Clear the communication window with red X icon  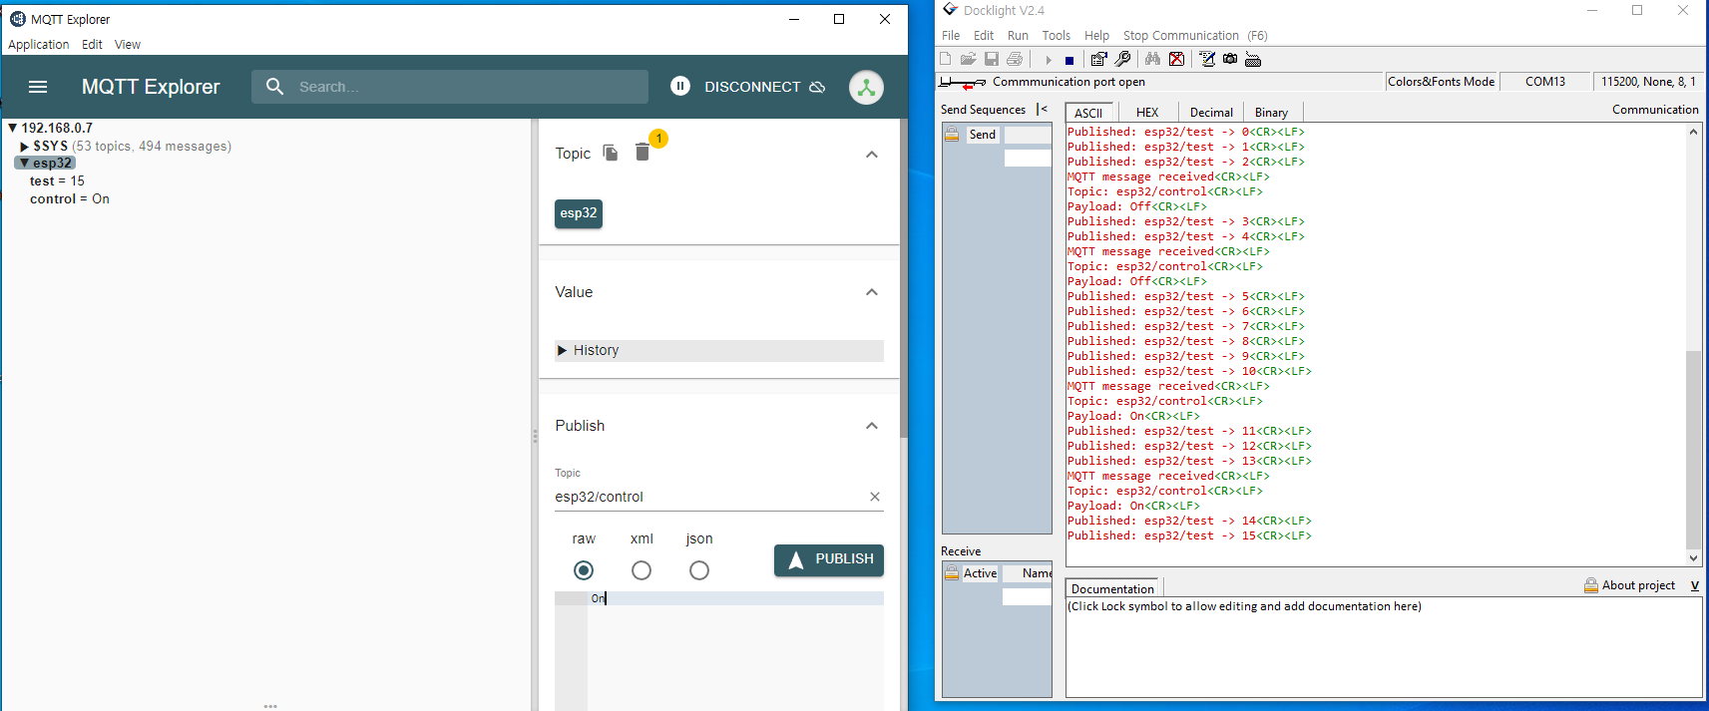(x=1177, y=59)
